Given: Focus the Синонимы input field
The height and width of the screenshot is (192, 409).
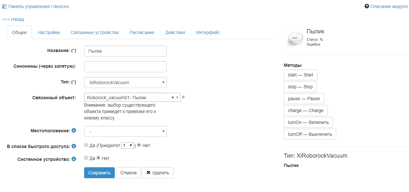Looking at the screenshot, I should 125,67.
